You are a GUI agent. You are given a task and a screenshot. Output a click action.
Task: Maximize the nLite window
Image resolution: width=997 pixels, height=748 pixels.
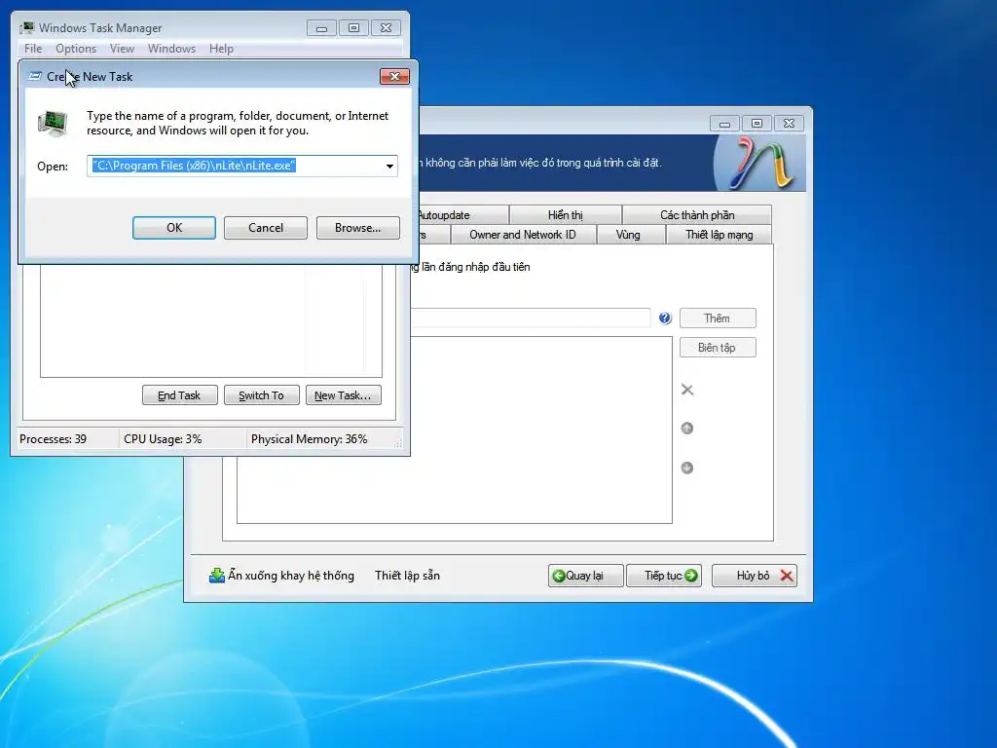[757, 124]
